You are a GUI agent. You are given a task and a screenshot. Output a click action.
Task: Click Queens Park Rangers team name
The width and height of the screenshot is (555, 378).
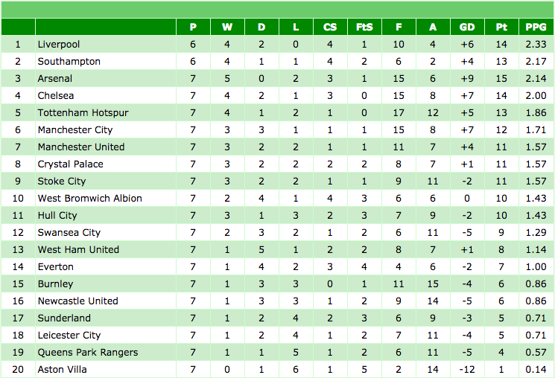pyautogui.click(x=88, y=353)
